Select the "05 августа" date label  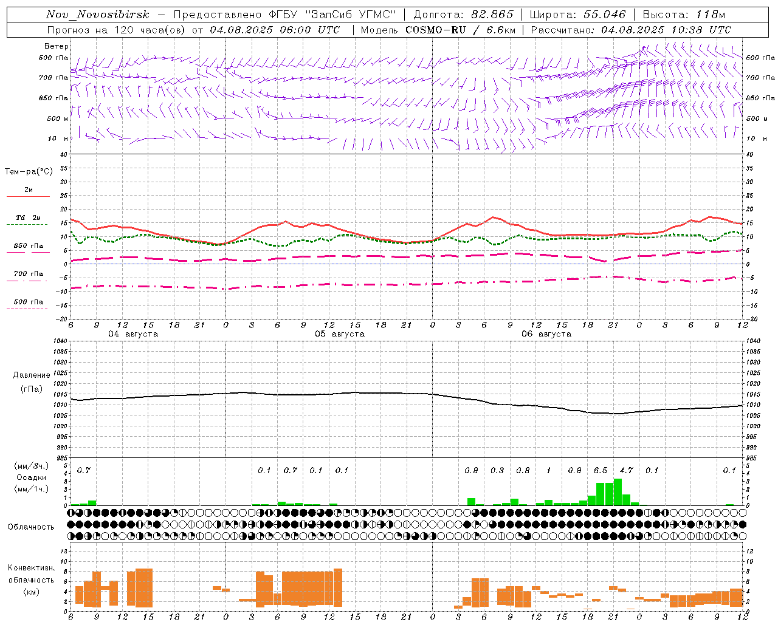pyautogui.click(x=340, y=334)
